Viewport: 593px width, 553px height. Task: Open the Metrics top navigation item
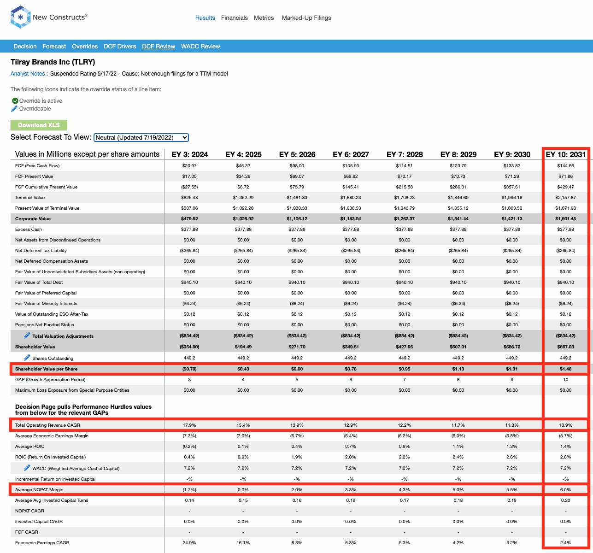[264, 18]
